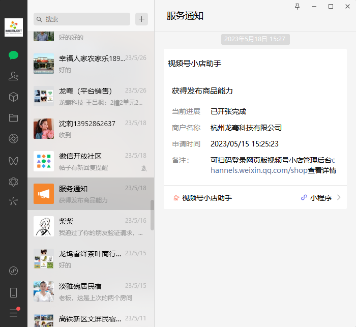
Task: Open the 龙坞睿绎茶叶商行 group chat
Action: 91,259
